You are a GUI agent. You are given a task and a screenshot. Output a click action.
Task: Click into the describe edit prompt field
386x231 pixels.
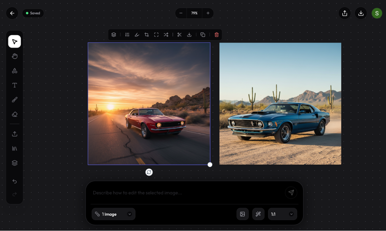187,193
